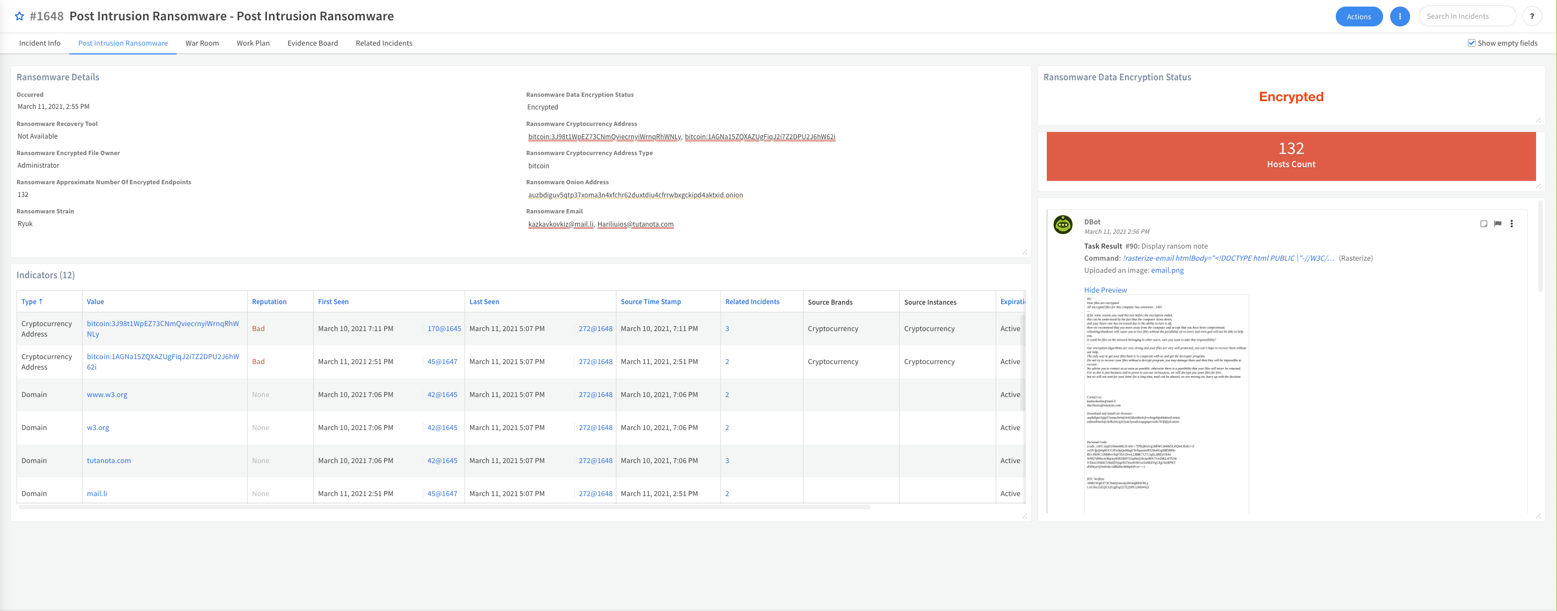Open DBot entry three-dot options menu
The image size is (1557, 611).
click(x=1511, y=224)
